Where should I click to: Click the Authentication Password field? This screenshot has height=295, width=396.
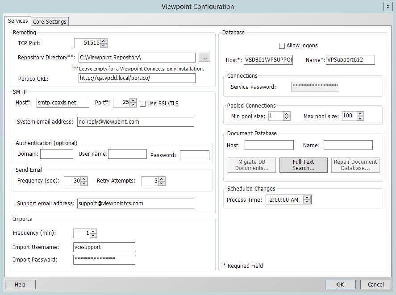pos(195,155)
